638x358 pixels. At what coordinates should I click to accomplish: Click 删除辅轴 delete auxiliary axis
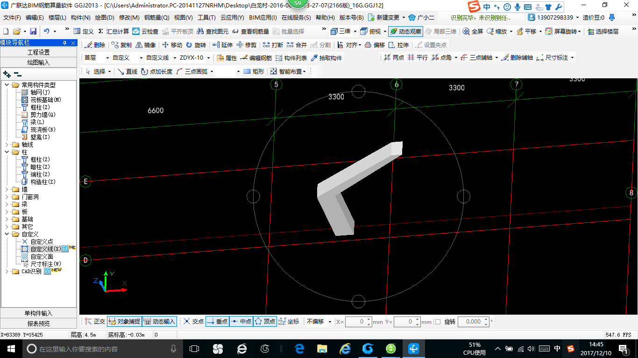pyautogui.click(x=517, y=58)
